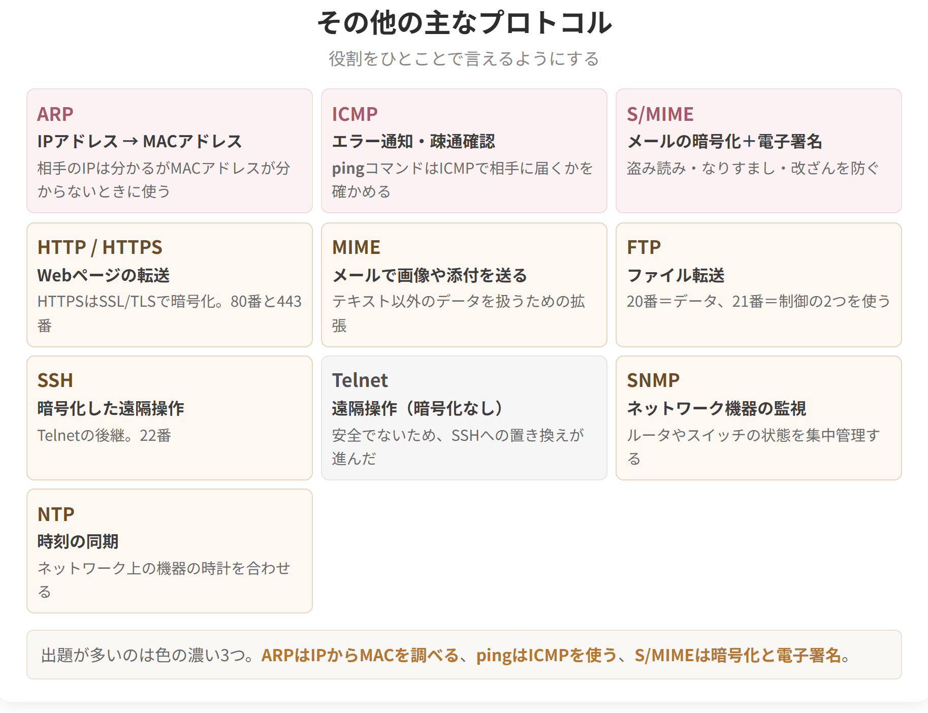Click IPアドレス → MACアドレス text
The height and width of the screenshot is (713, 928).
(x=140, y=141)
